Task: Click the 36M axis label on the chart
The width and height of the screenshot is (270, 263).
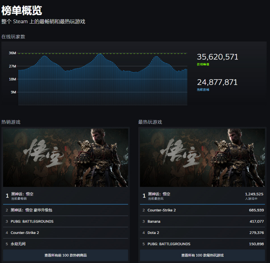Action: (x=12, y=53)
